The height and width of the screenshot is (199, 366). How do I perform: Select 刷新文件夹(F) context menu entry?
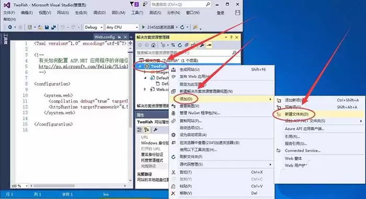coord(221,157)
